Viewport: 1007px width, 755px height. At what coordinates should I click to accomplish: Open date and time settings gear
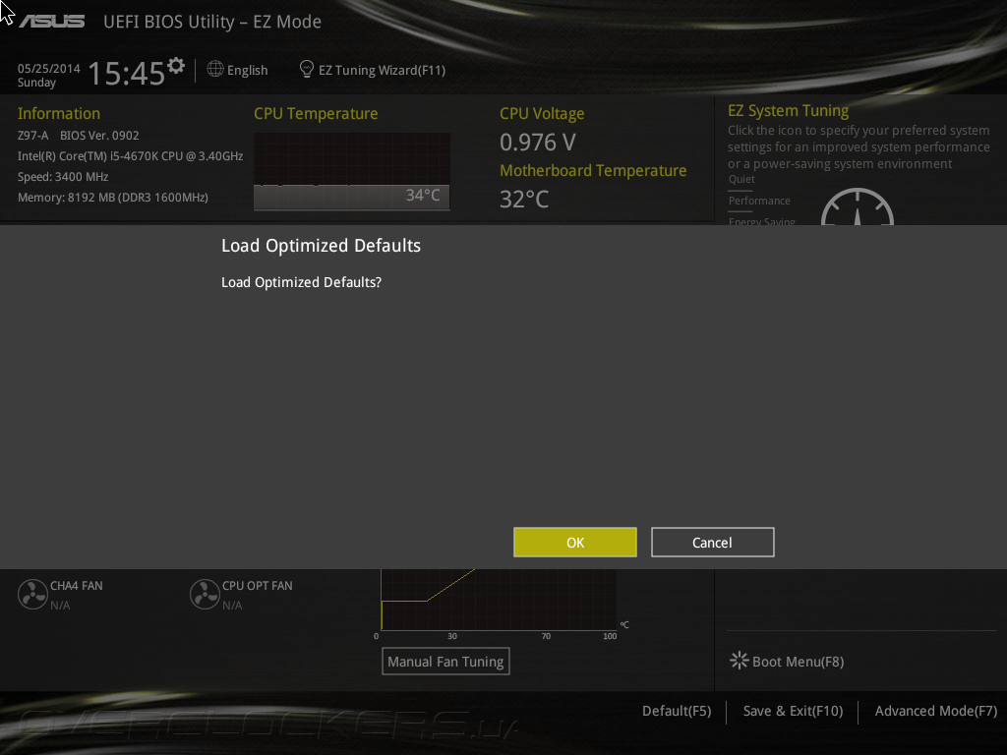[x=176, y=66]
